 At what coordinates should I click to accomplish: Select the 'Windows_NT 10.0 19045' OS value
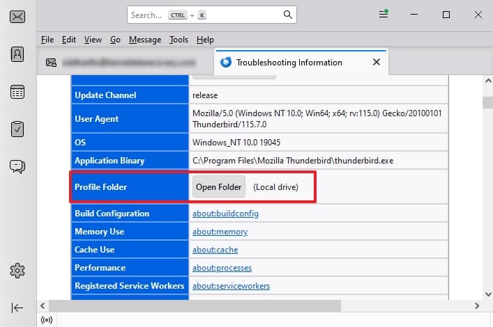pyautogui.click(x=236, y=143)
